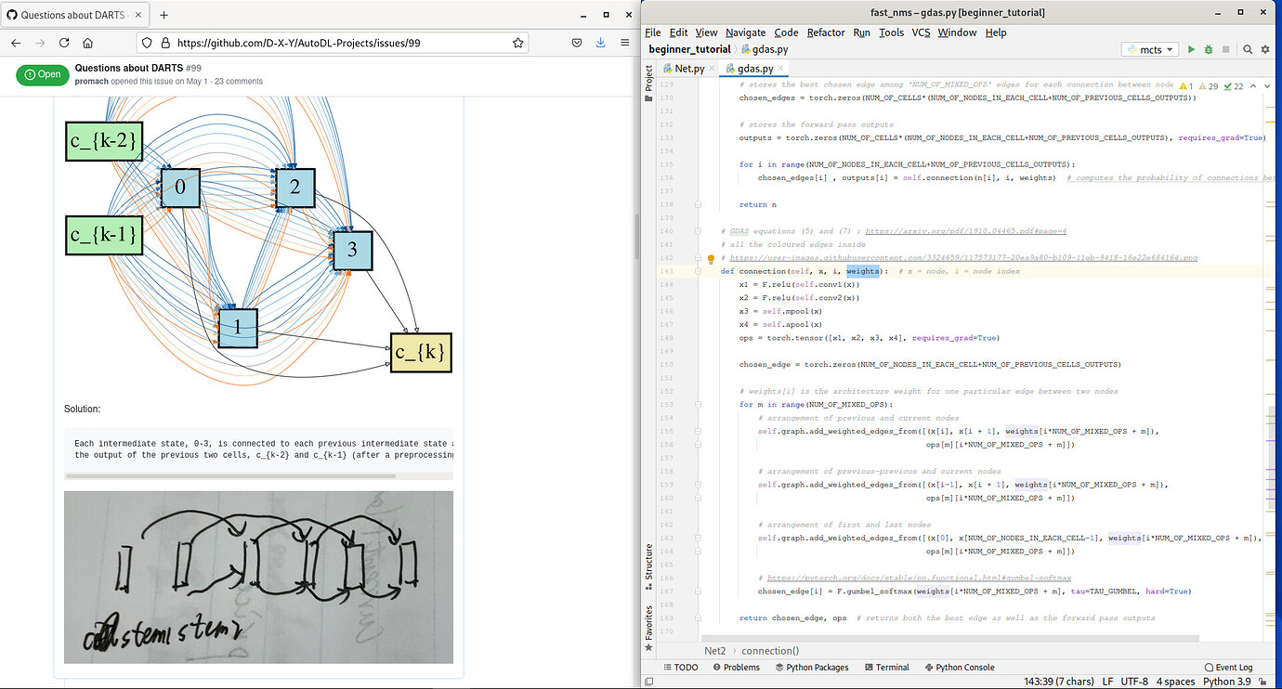Open the Terminal tool window
This screenshot has height=689, width=1282.
887,667
